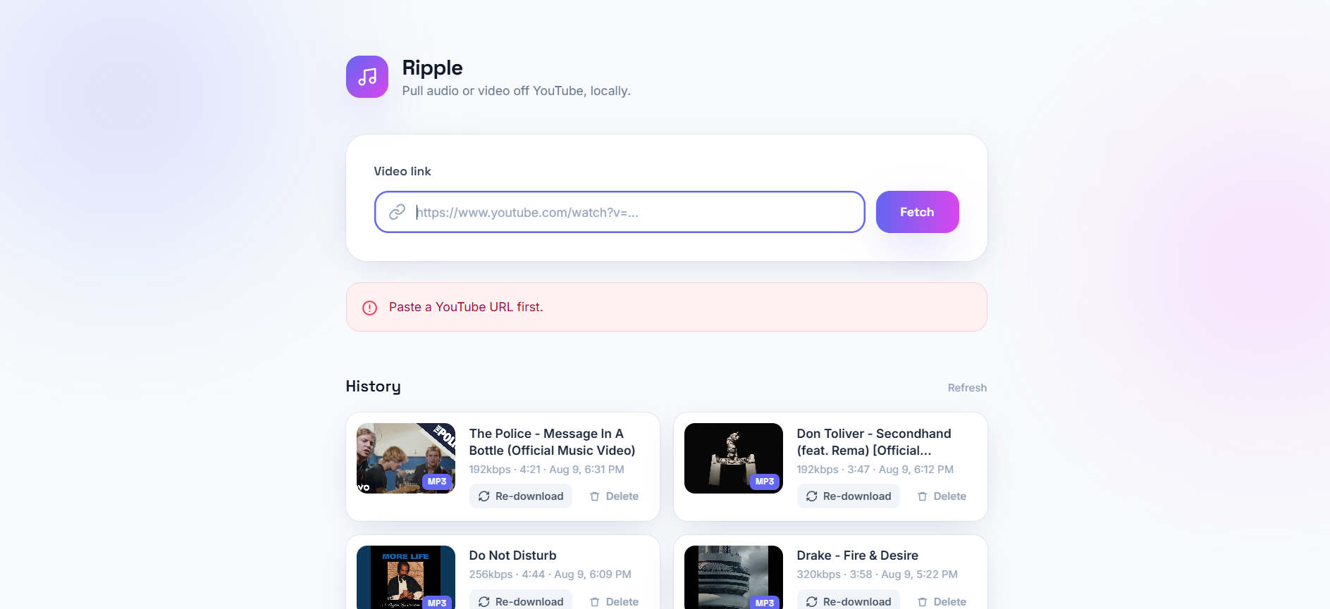Click '256kbps · 4:44 · Aug 9, 6:09 PM' details
The width and height of the screenshot is (1330, 609).
[x=550, y=575]
